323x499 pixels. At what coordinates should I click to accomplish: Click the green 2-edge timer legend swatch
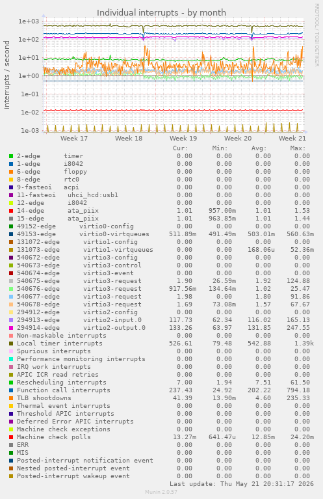point(11,156)
